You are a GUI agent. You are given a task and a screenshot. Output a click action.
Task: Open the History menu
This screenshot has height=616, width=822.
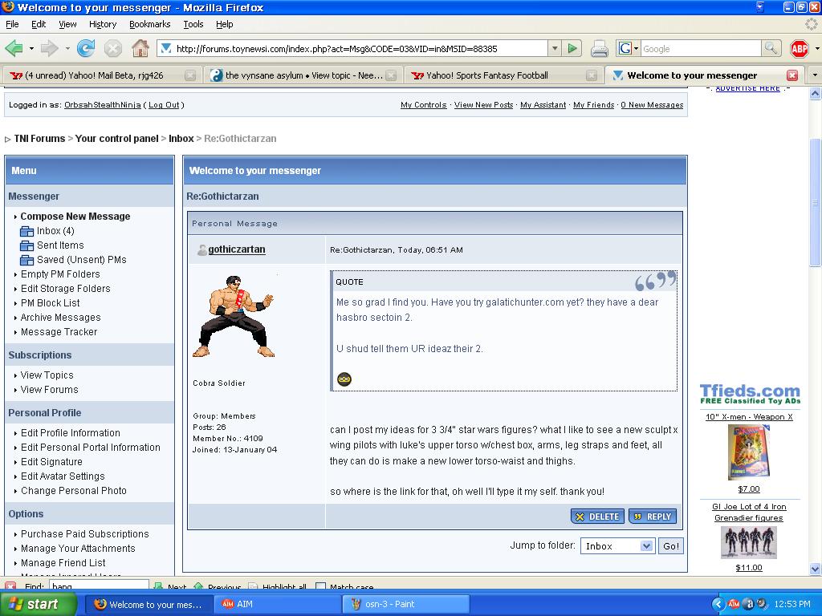click(x=103, y=24)
